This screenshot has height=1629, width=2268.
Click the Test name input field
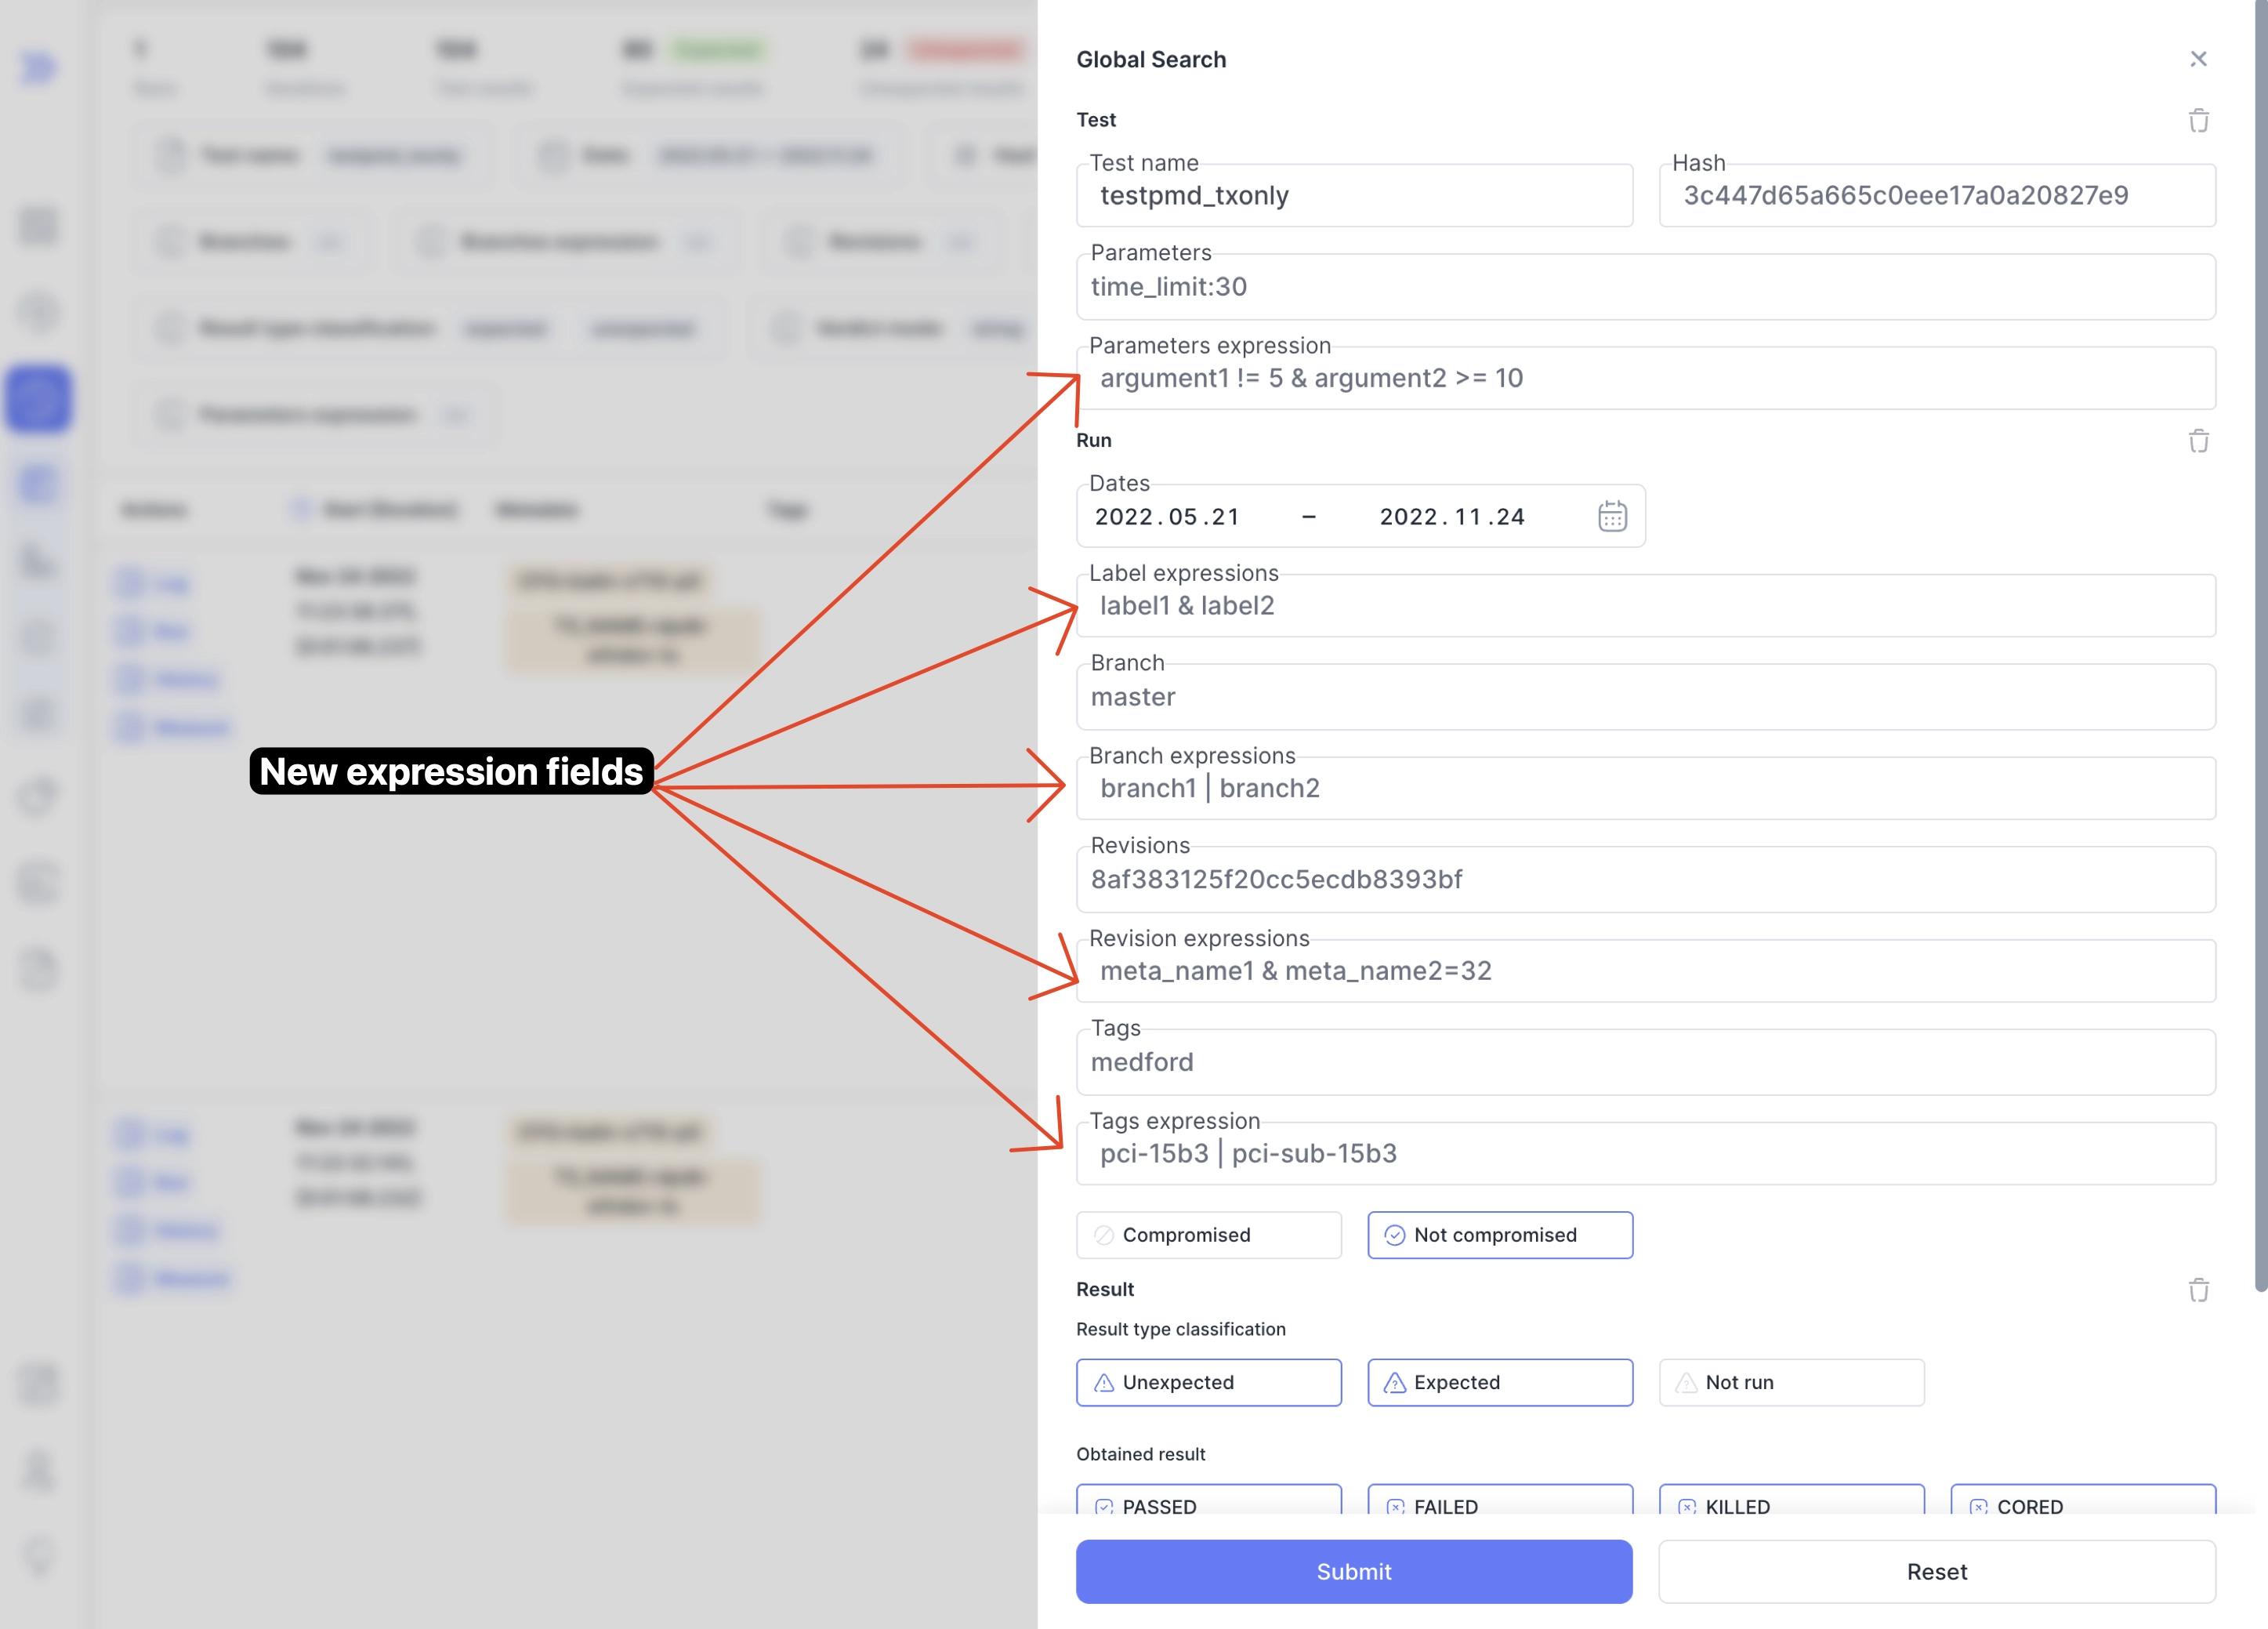pyautogui.click(x=1354, y=196)
